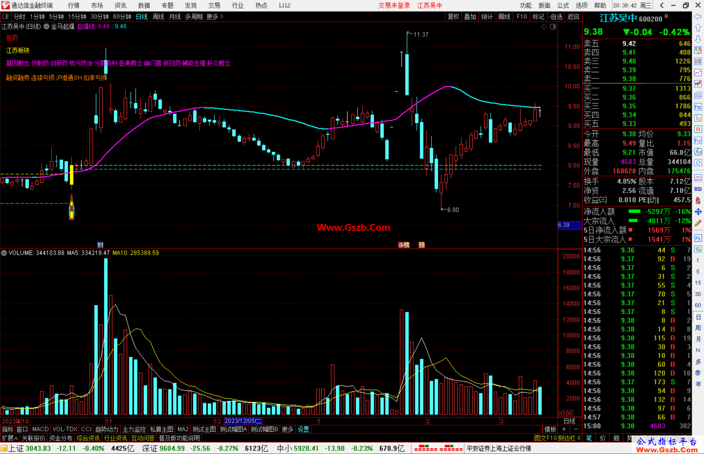
Task: Click the circle icon in right sidebar
Action: [698, 163]
